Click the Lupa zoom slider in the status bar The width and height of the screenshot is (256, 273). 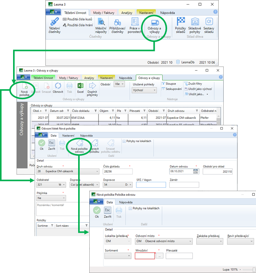(254, 270)
